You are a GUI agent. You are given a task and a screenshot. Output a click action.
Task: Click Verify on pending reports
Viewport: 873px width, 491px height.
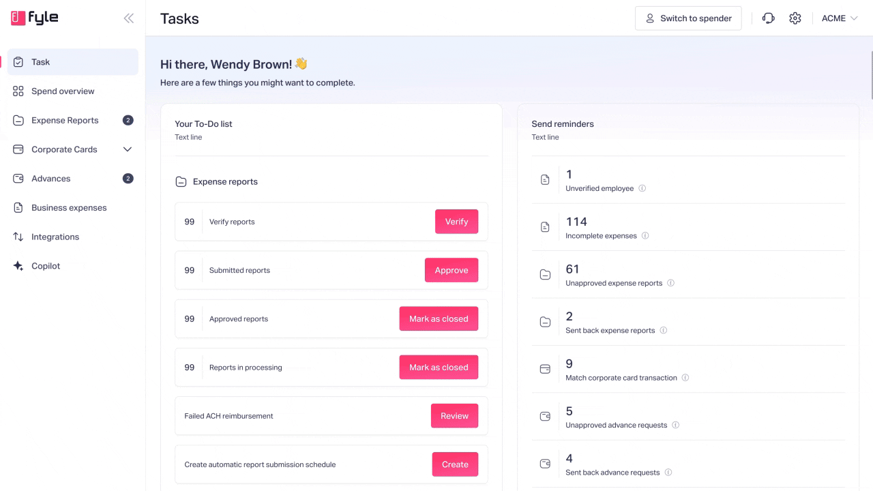(456, 221)
